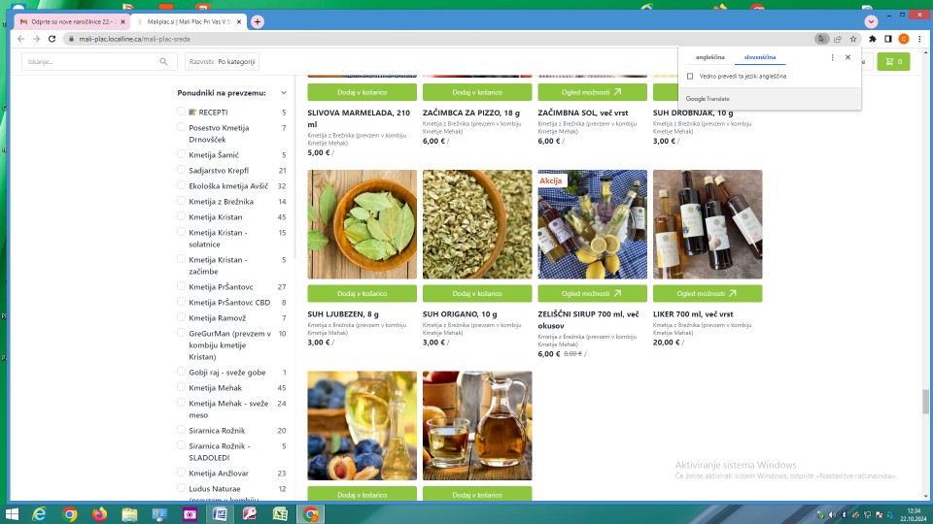Close the Google Translate popup
The height and width of the screenshot is (524, 933).
pos(847,57)
